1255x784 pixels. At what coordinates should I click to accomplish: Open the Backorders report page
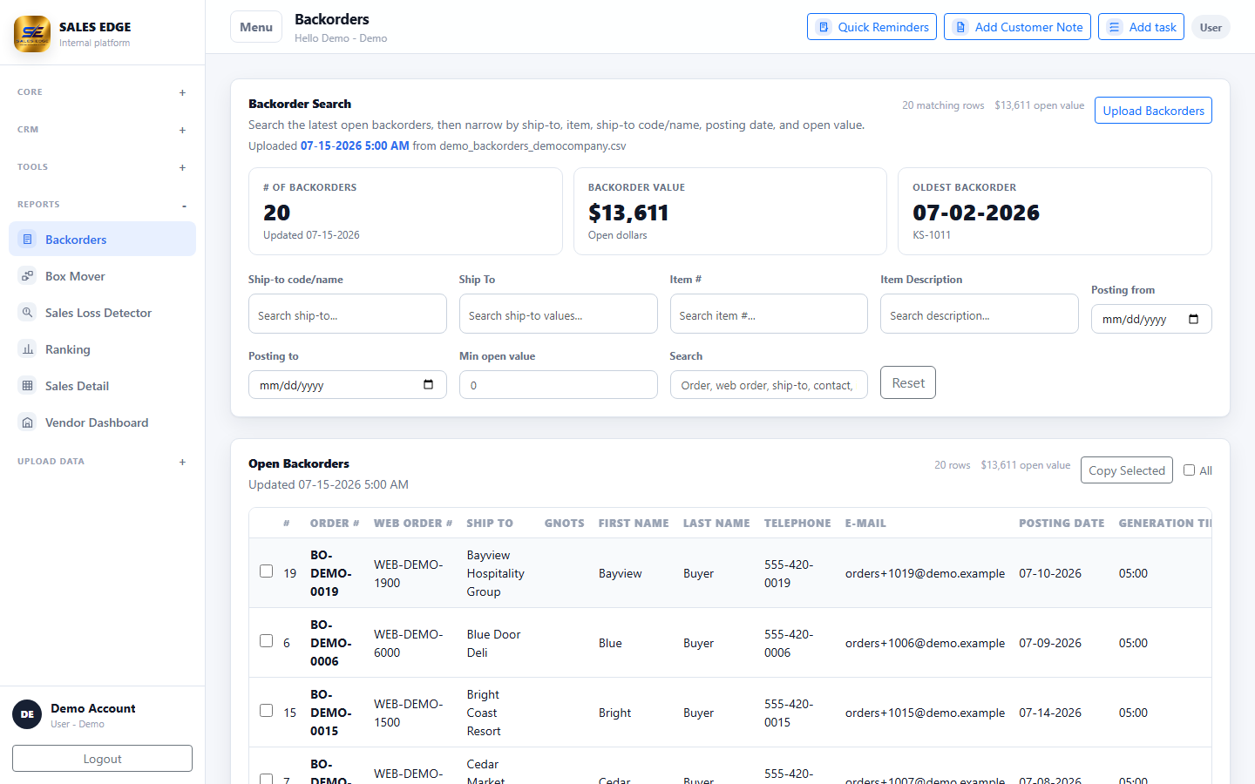tap(102, 239)
